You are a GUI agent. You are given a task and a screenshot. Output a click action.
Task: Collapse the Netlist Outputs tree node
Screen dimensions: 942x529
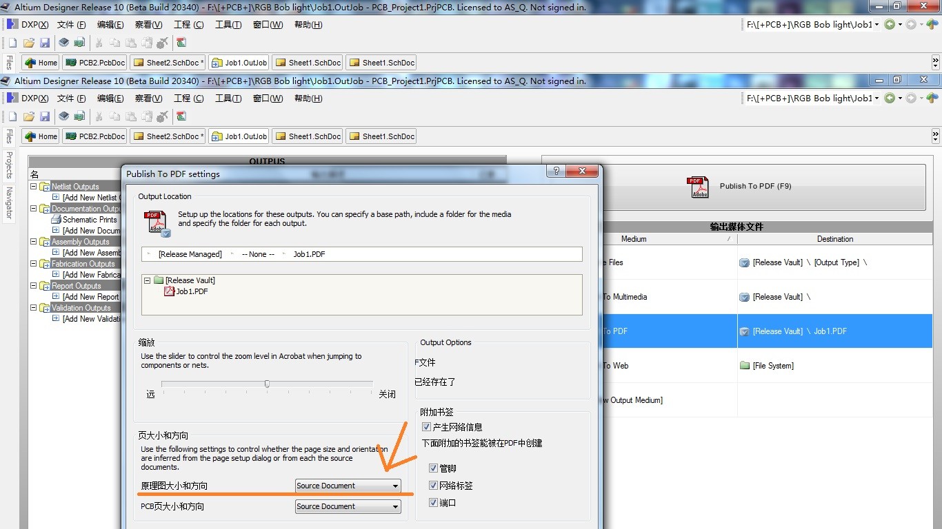click(x=34, y=187)
